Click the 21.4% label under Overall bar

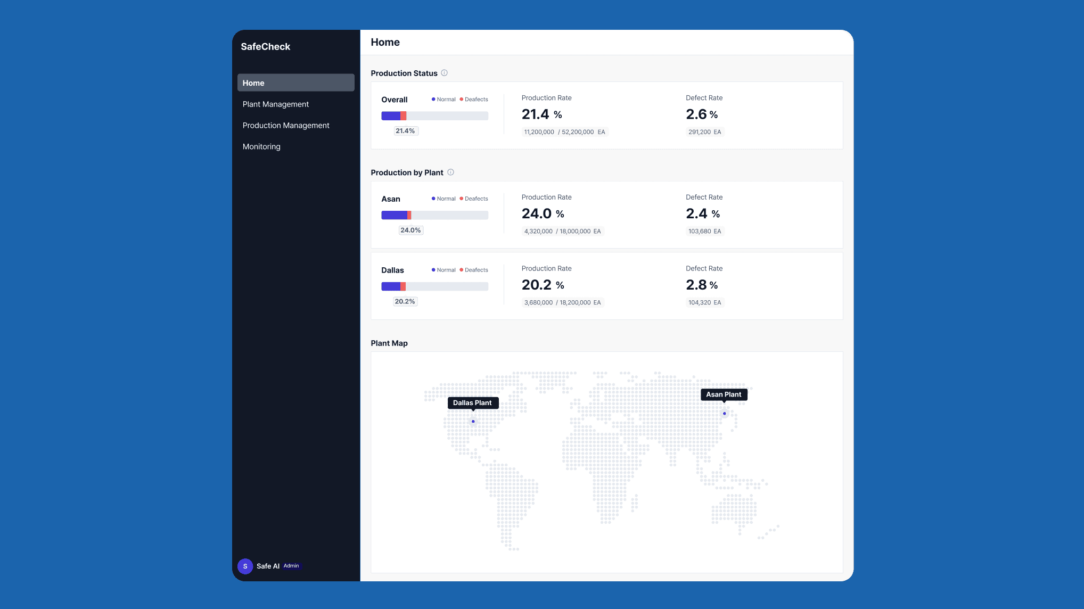click(405, 131)
